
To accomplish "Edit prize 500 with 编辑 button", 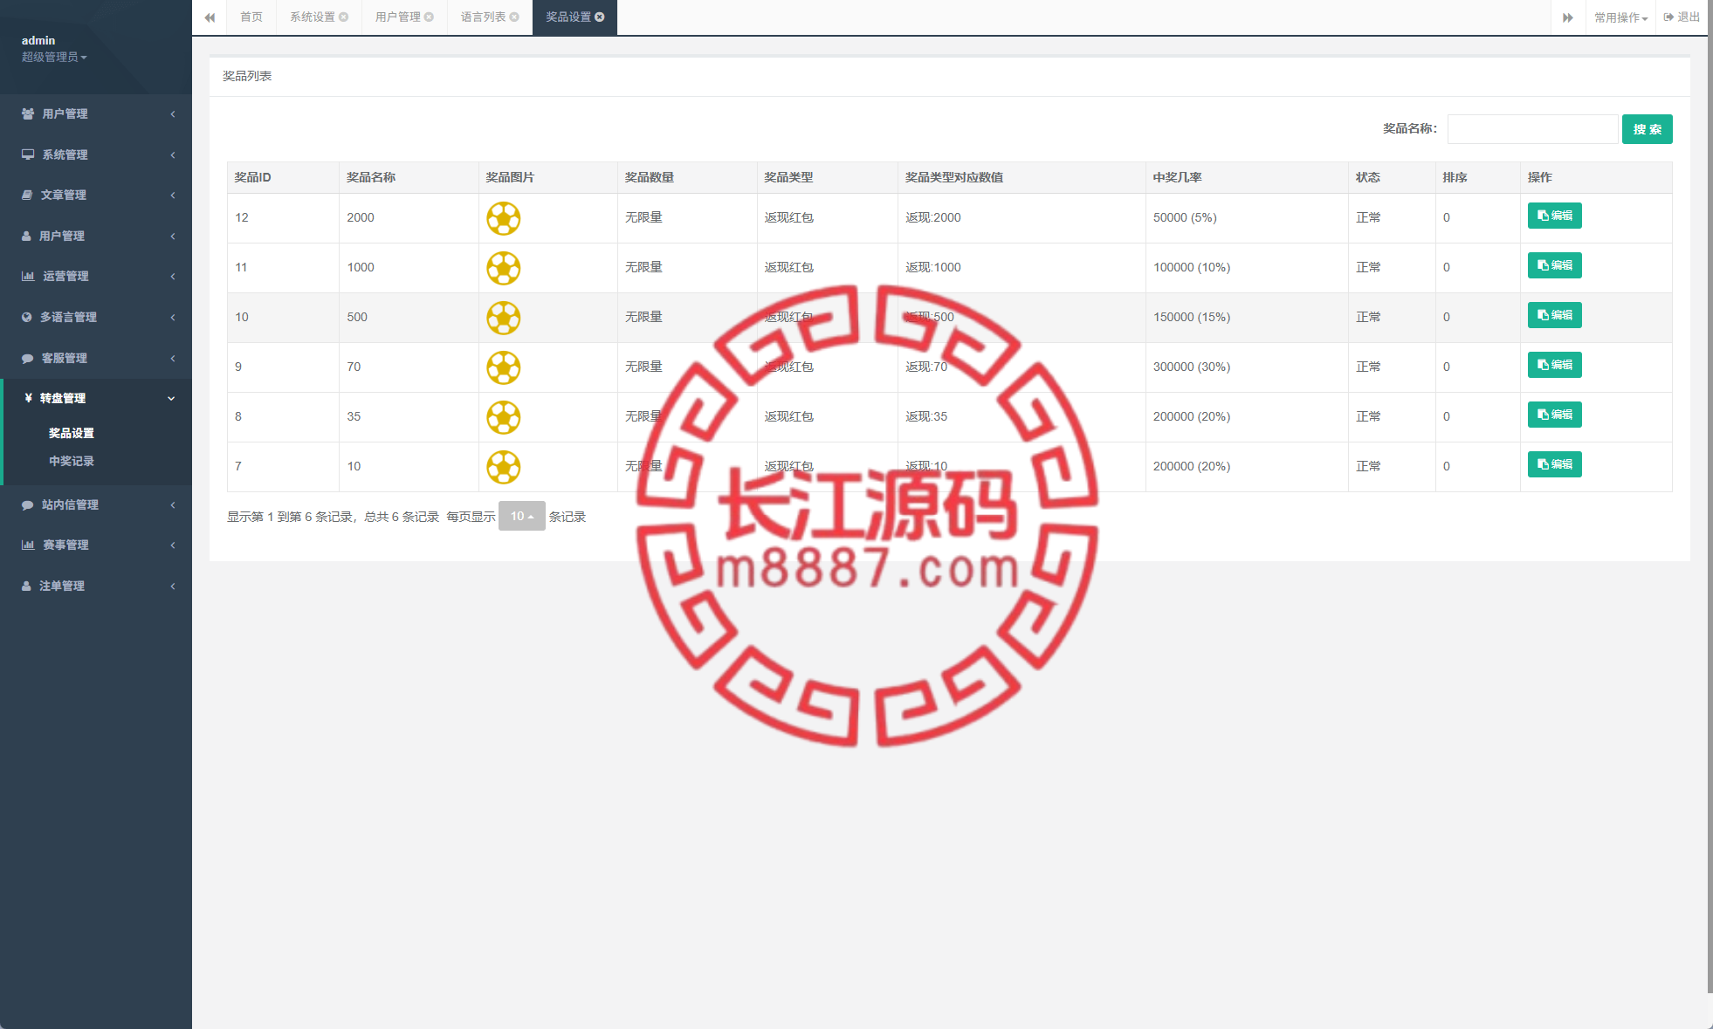I will [1554, 315].
